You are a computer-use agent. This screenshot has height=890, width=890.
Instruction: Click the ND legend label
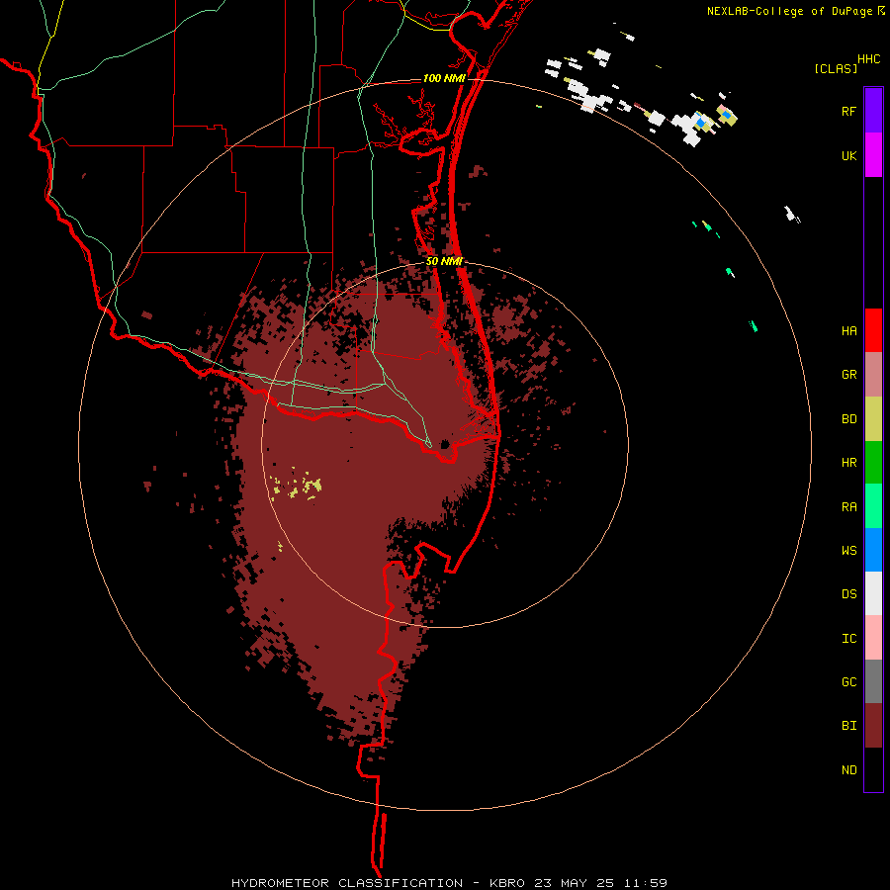pos(848,770)
